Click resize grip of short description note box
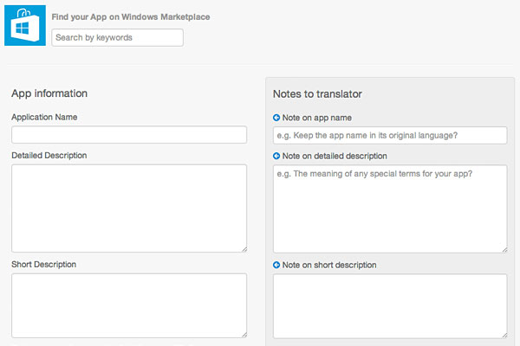This screenshot has height=346, width=520. coord(504,336)
